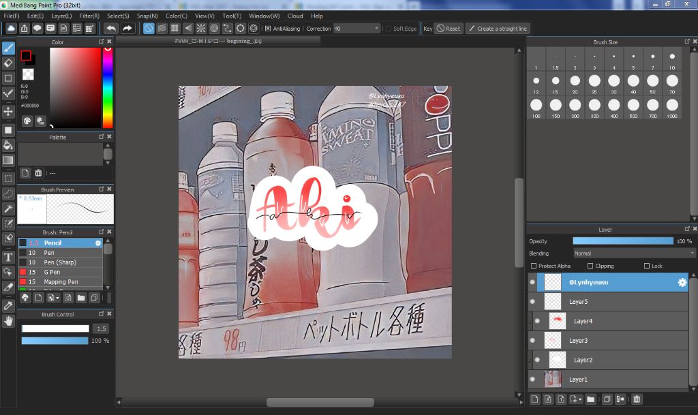Open snap settings gear icon in toolbar
Screen dimensions: 698x415
coord(254,29)
